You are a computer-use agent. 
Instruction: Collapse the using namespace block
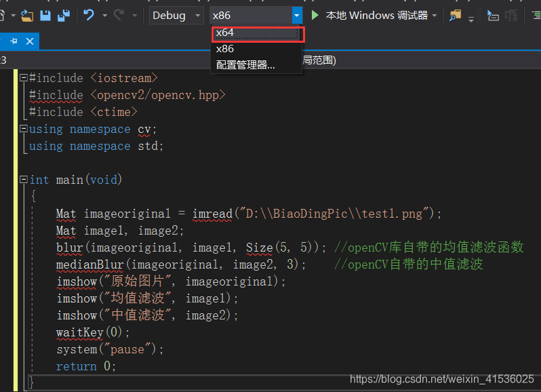pos(24,129)
